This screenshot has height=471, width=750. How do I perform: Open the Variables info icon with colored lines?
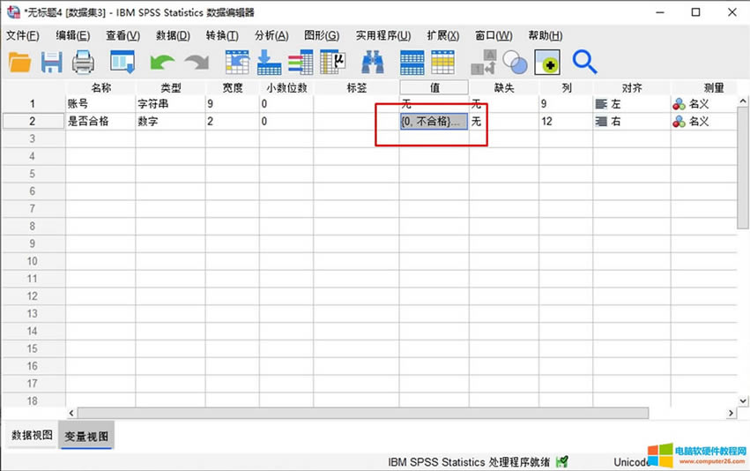[x=301, y=63]
